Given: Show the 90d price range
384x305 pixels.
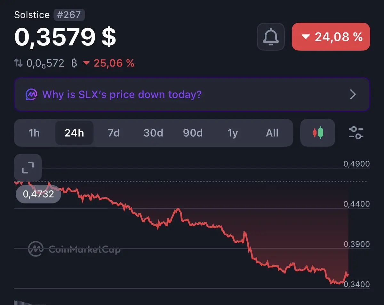Looking at the screenshot, I should (193, 132).
